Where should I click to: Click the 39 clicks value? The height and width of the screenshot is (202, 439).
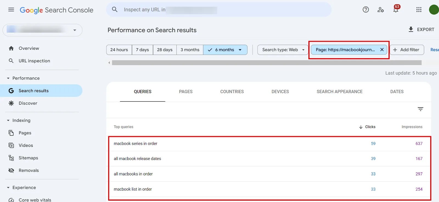(373, 159)
